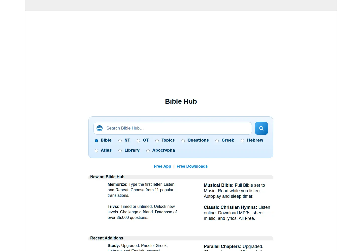362x251 pixels.
Task: Open the Free App link
Action: coord(162,166)
